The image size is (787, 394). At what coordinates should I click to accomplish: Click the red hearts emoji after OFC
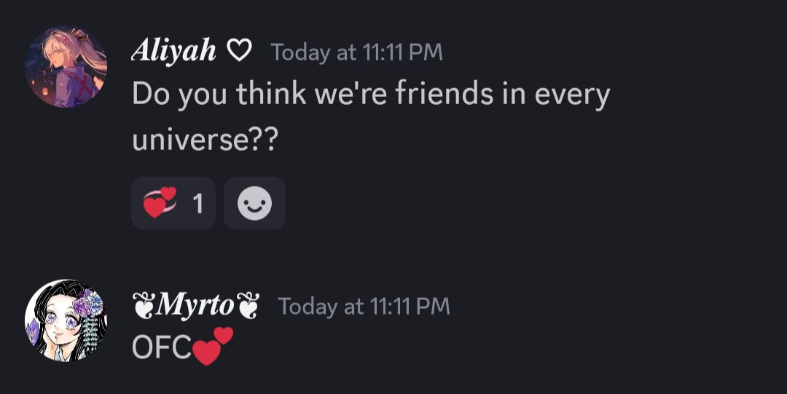pyautogui.click(x=213, y=346)
